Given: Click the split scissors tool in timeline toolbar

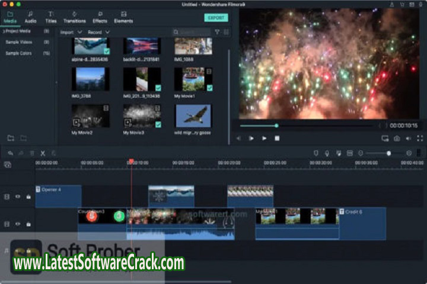Looking at the screenshot, I should point(43,153).
